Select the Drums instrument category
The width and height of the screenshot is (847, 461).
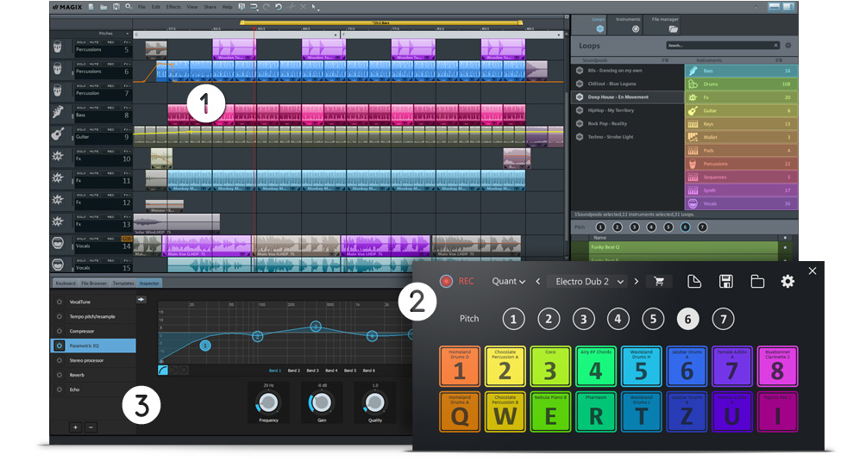coord(741,84)
